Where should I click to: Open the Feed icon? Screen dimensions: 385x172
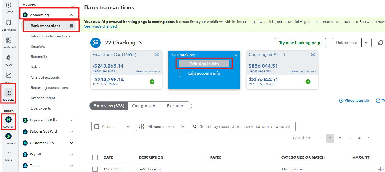coord(9,58)
